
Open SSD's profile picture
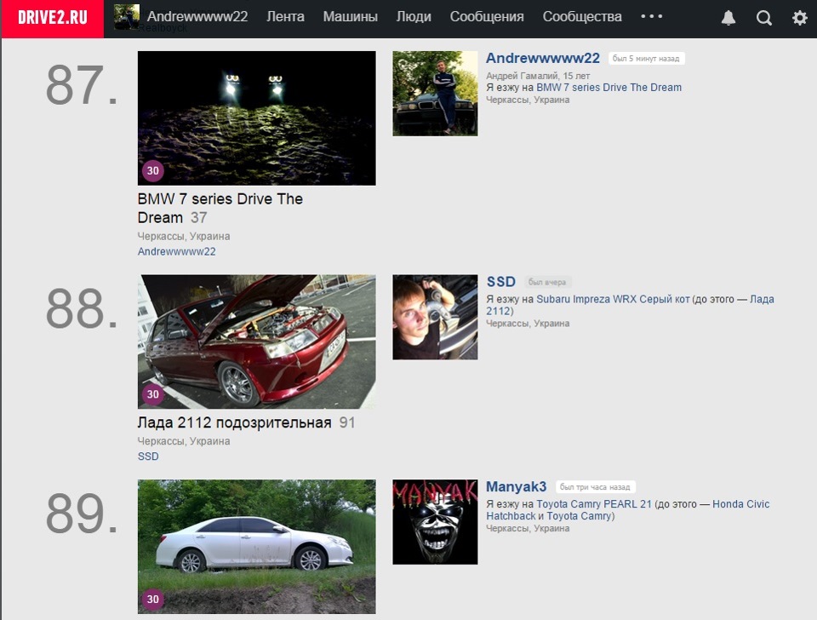click(x=435, y=317)
